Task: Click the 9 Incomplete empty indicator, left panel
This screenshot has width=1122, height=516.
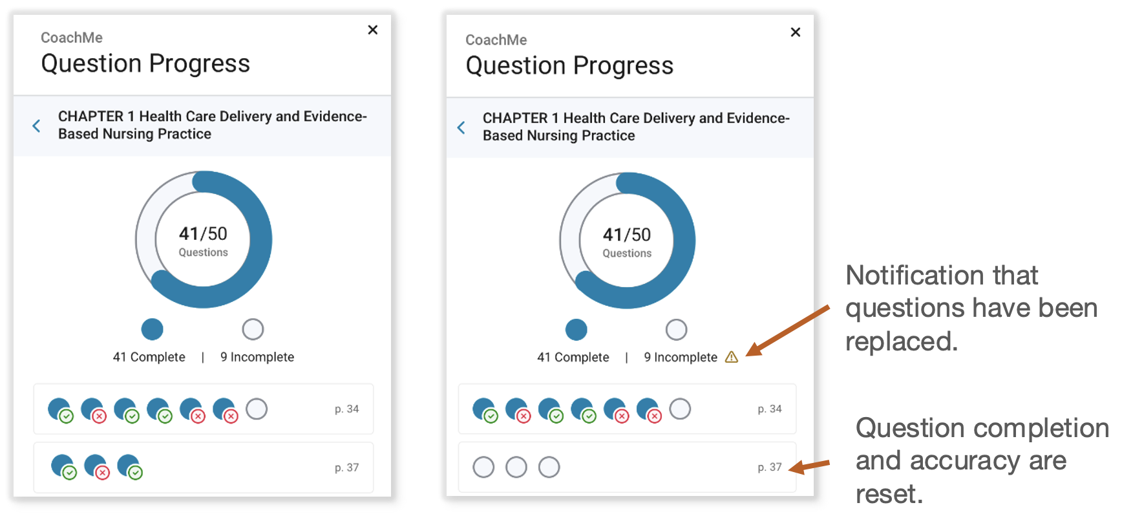Action: coord(253,329)
